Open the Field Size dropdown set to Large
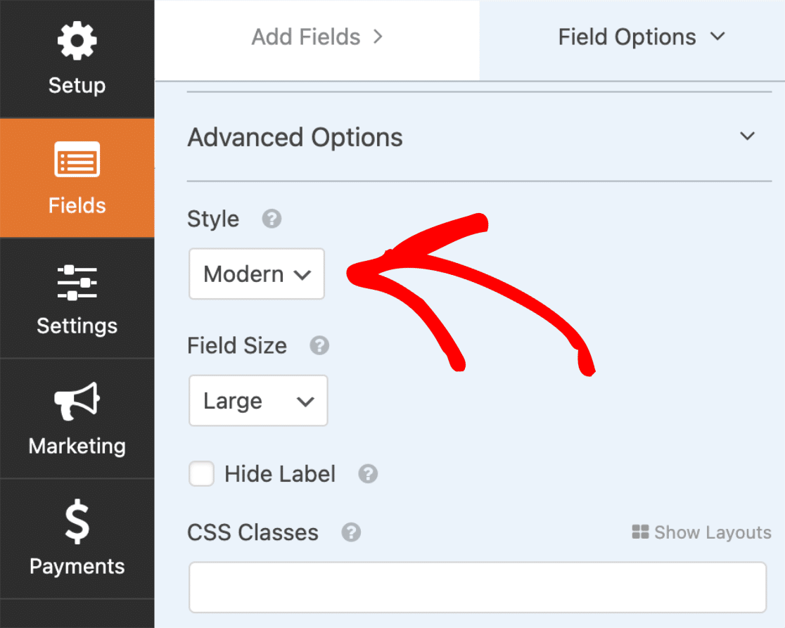 point(258,400)
